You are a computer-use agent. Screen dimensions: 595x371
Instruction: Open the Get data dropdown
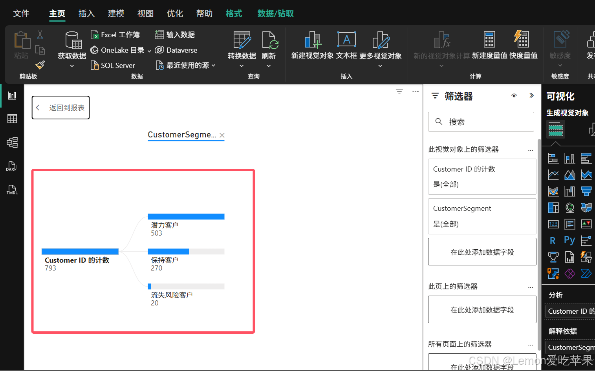tap(72, 66)
